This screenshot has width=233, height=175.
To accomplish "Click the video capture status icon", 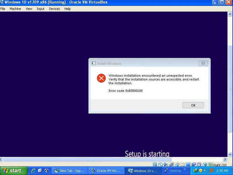I will (194, 164).
